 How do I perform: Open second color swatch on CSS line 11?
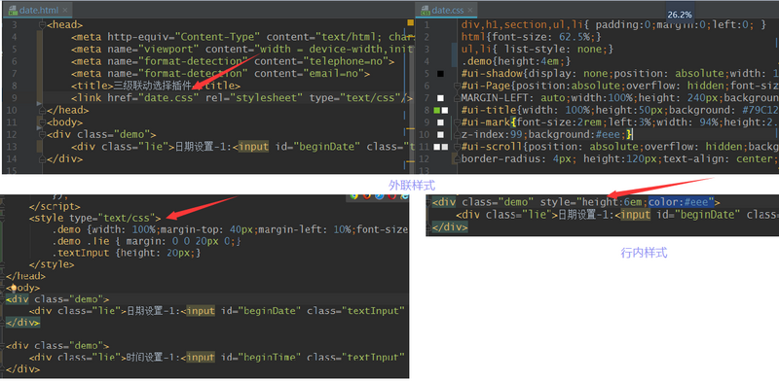pos(445,147)
